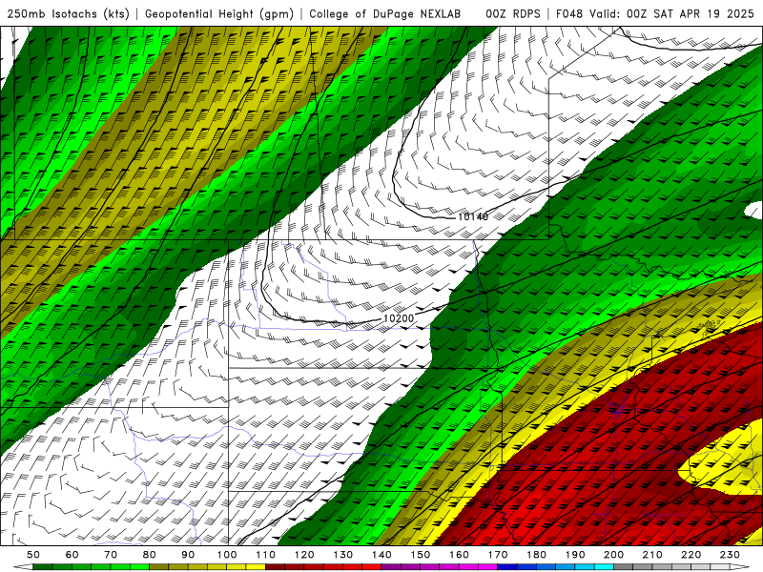
Task: Click the 80 value on color scale
Action: [x=150, y=555]
